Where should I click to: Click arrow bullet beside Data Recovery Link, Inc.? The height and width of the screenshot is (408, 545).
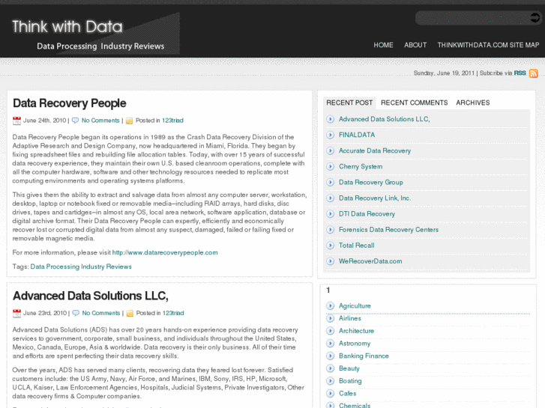tap(330, 198)
